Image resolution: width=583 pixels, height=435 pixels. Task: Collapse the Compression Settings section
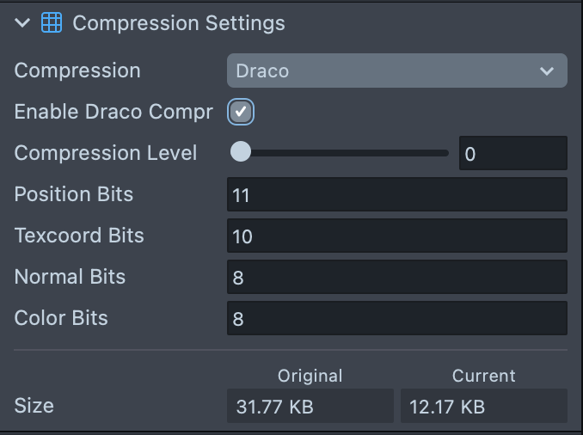pos(22,23)
